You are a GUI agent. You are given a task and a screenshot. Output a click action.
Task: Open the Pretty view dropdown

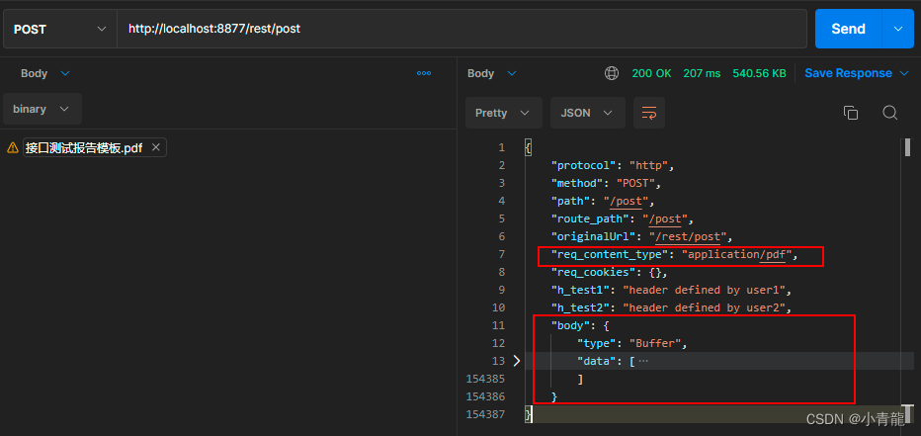pos(503,113)
